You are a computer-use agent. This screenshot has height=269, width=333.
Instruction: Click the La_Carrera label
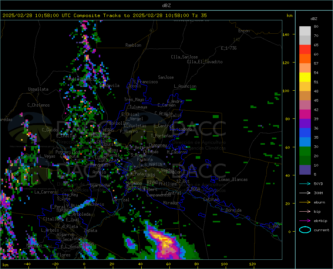tap(46, 192)
